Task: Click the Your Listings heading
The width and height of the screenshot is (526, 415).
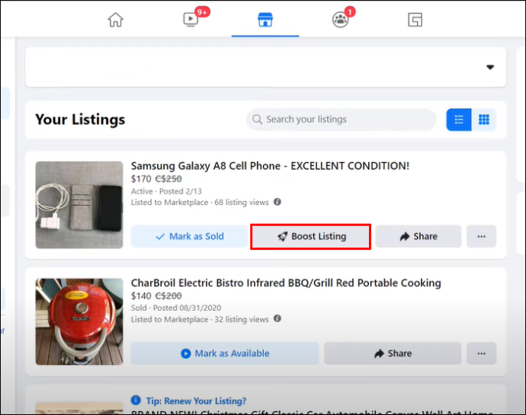Action: point(80,120)
